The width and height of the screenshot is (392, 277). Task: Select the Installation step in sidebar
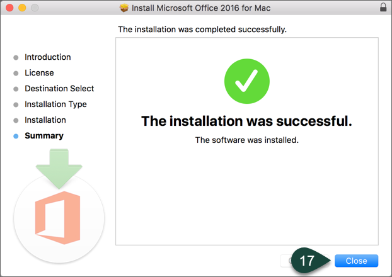click(45, 120)
